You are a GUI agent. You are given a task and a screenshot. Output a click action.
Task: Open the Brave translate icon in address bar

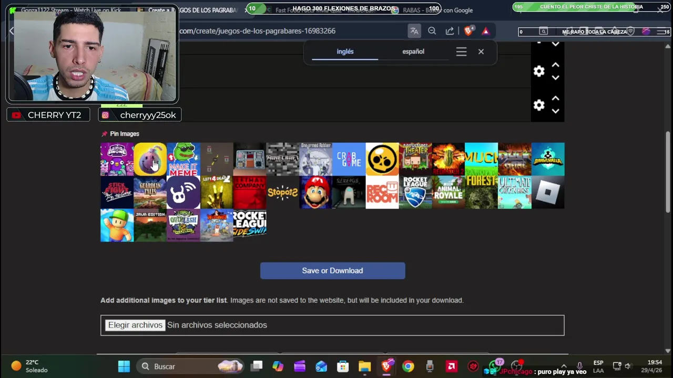pos(414,31)
